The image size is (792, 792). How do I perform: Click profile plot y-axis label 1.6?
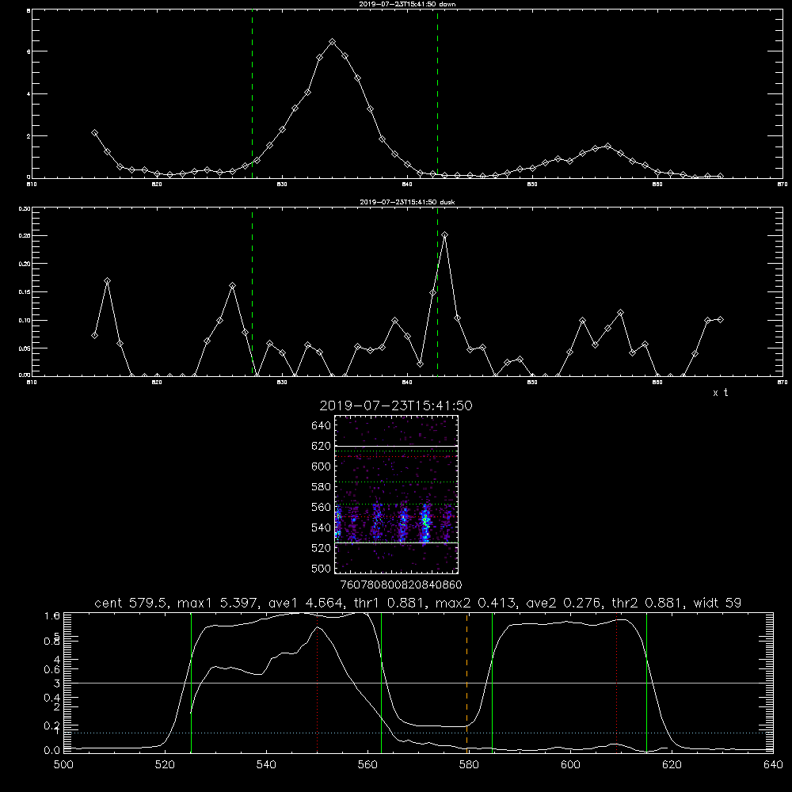(52, 616)
